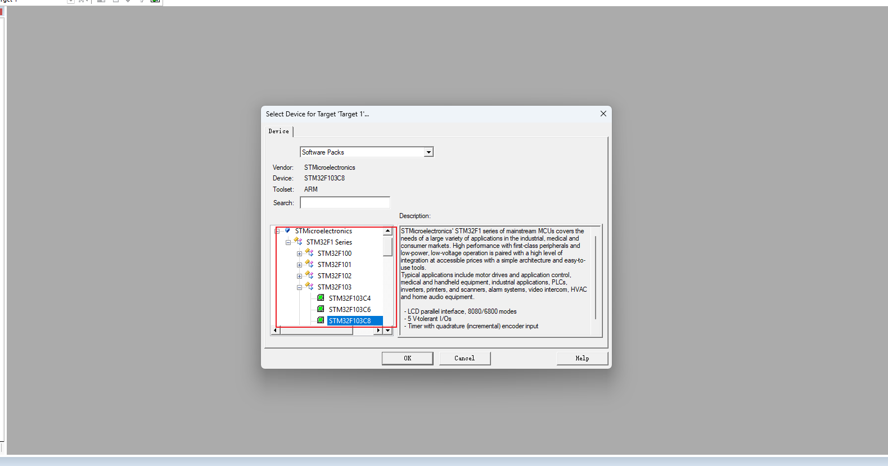This screenshot has width=888, height=466.
Task: Select STM32F100 in the device tree
Action: point(335,253)
